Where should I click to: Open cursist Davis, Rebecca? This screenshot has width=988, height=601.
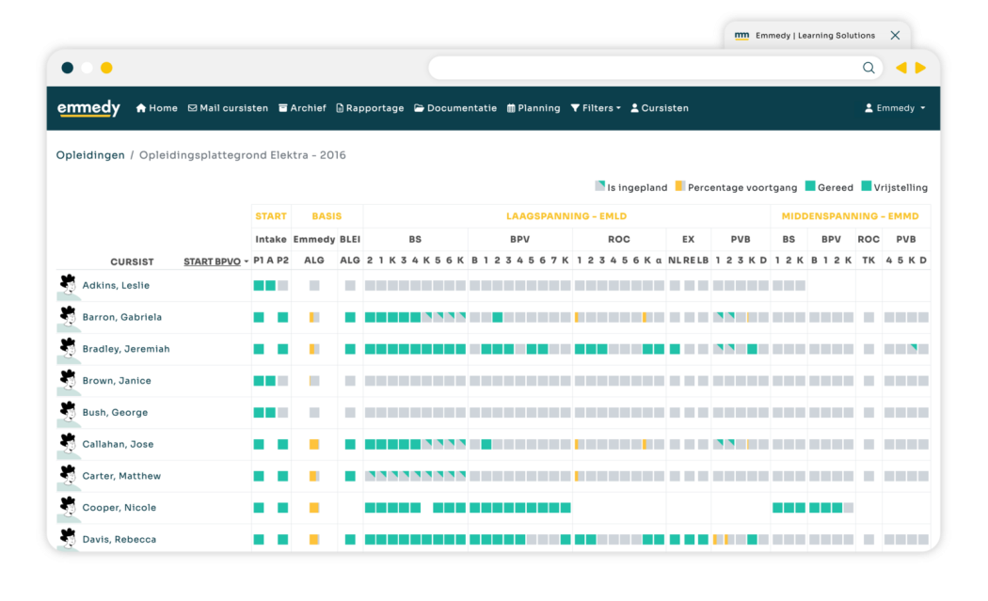[x=120, y=540]
